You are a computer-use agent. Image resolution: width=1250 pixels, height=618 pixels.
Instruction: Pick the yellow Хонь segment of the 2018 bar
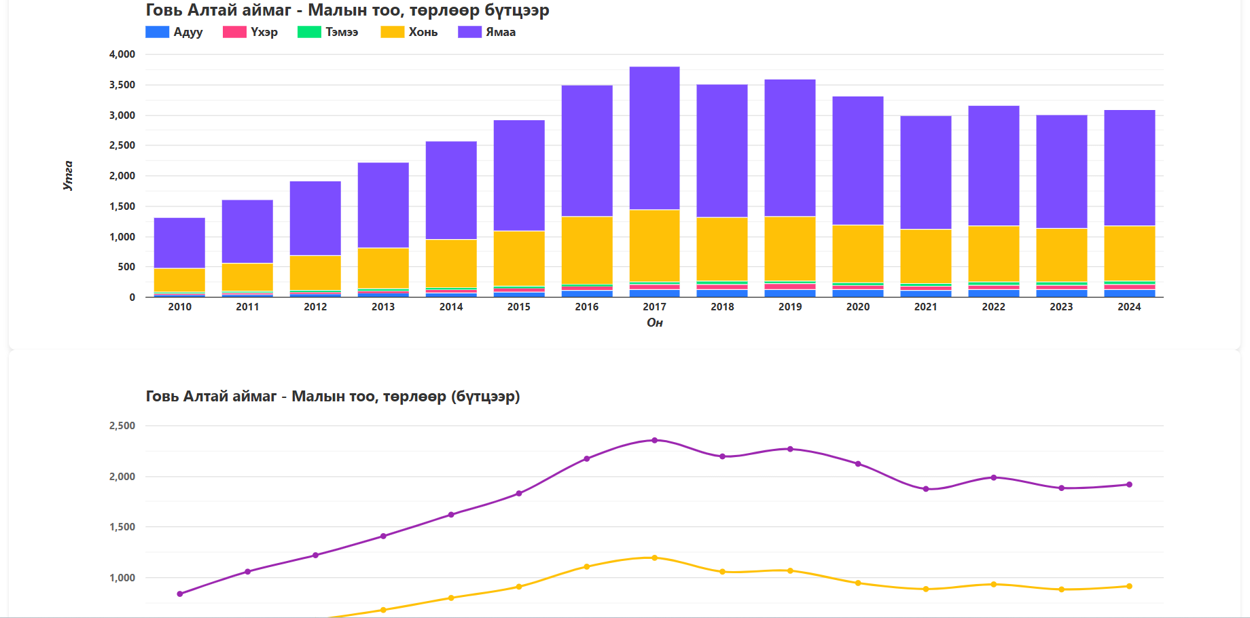(x=722, y=249)
